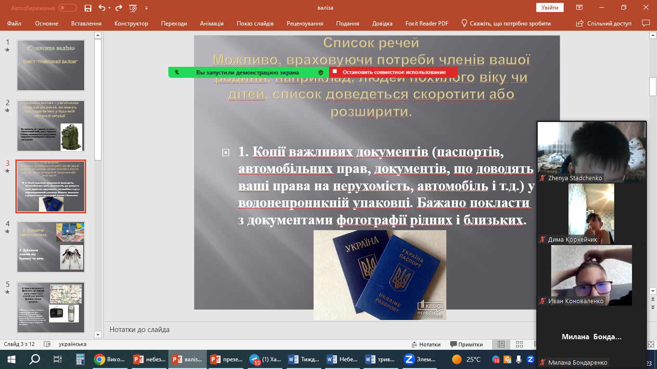Open the Windows Start menu
657x369 pixels.
tap(12, 359)
